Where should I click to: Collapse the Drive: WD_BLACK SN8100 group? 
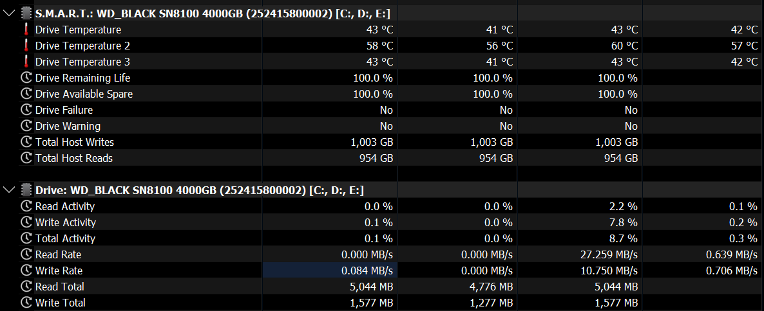(8, 190)
